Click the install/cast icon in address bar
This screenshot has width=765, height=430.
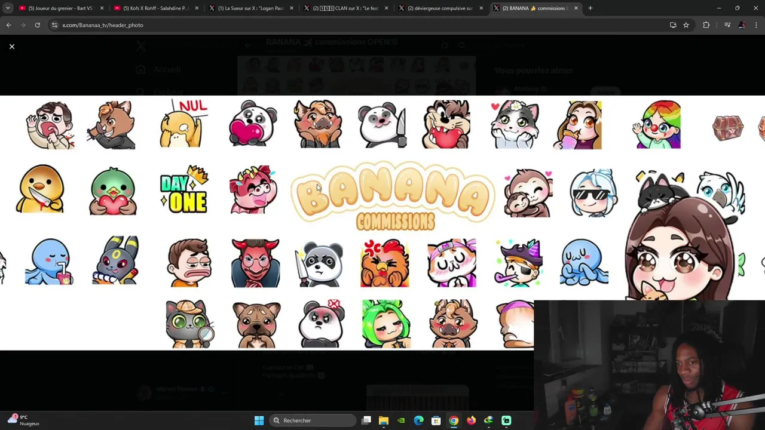click(673, 25)
